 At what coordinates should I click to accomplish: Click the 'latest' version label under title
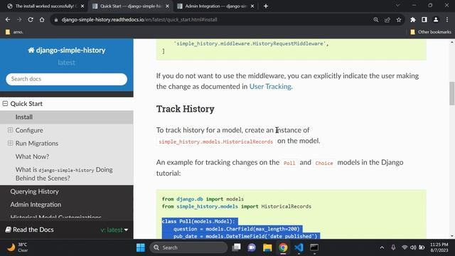[66, 63]
